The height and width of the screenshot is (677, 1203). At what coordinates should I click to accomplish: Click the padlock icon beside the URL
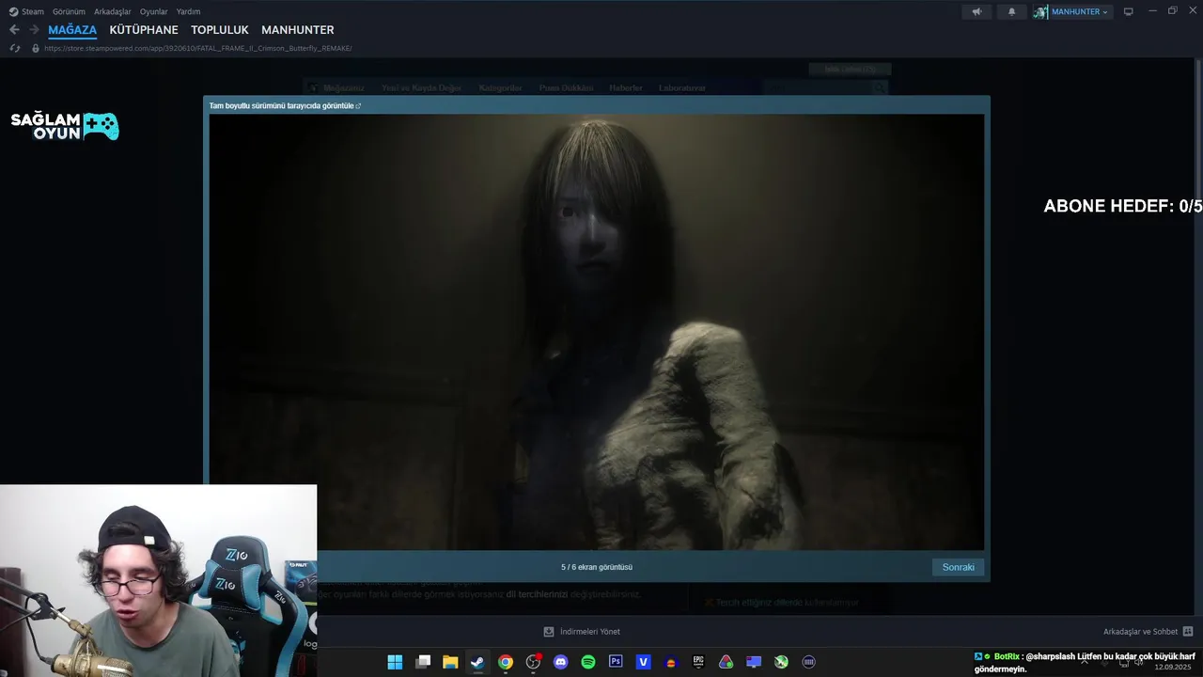(36, 48)
